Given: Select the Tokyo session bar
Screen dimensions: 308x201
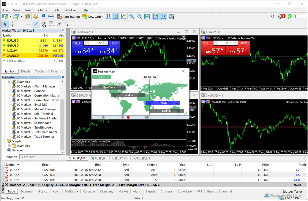Looking at the screenshot, I should [x=163, y=103].
